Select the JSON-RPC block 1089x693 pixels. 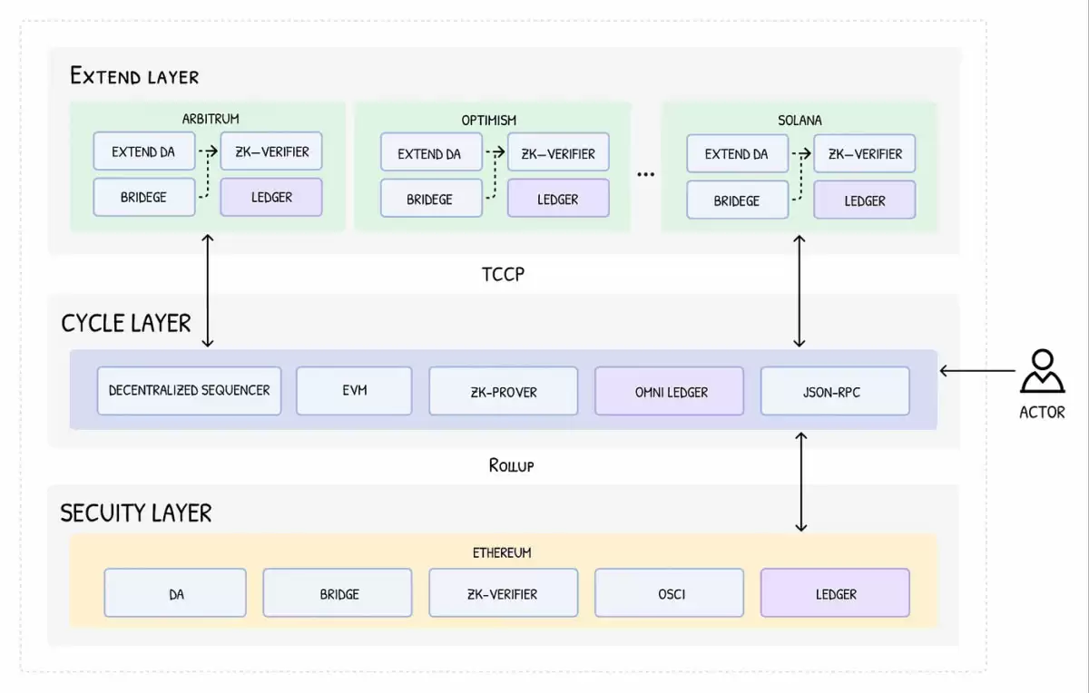(835, 390)
